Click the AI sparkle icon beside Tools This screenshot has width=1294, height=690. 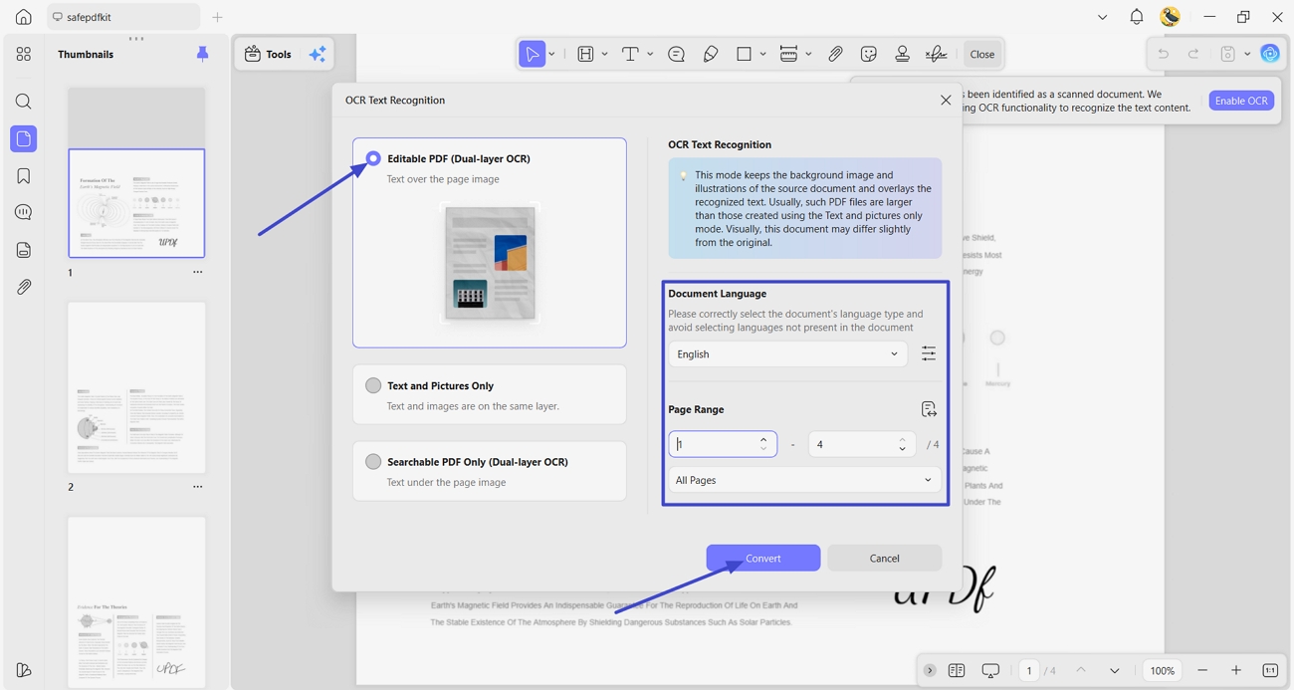pyautogui.click(x=318, y=54)
